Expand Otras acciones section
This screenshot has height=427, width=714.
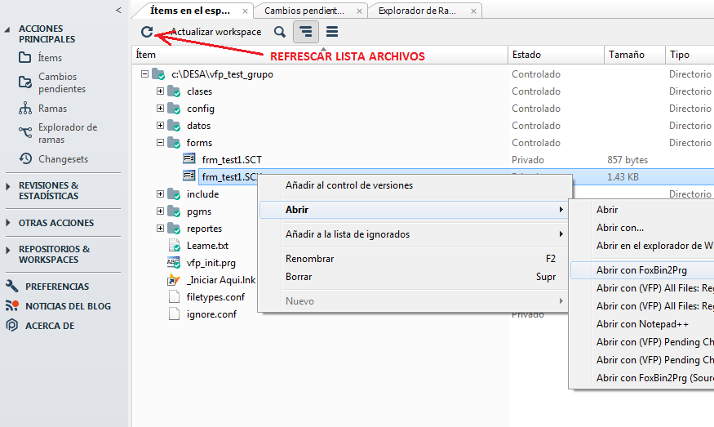click(7, 223)
